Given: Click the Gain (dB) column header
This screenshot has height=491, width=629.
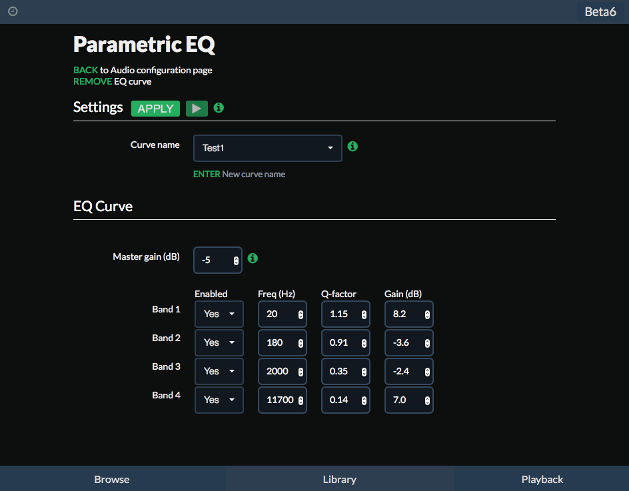Looking at the screenshot, I should tap(403, 294).
